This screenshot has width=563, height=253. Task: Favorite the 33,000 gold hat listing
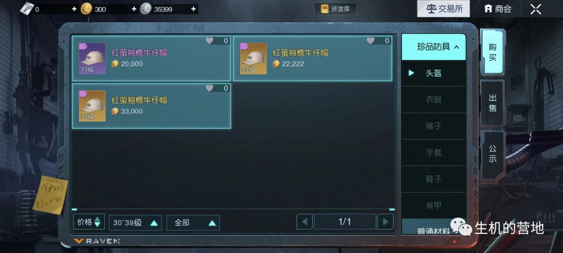pyautogui.click(x=210, y=88)
